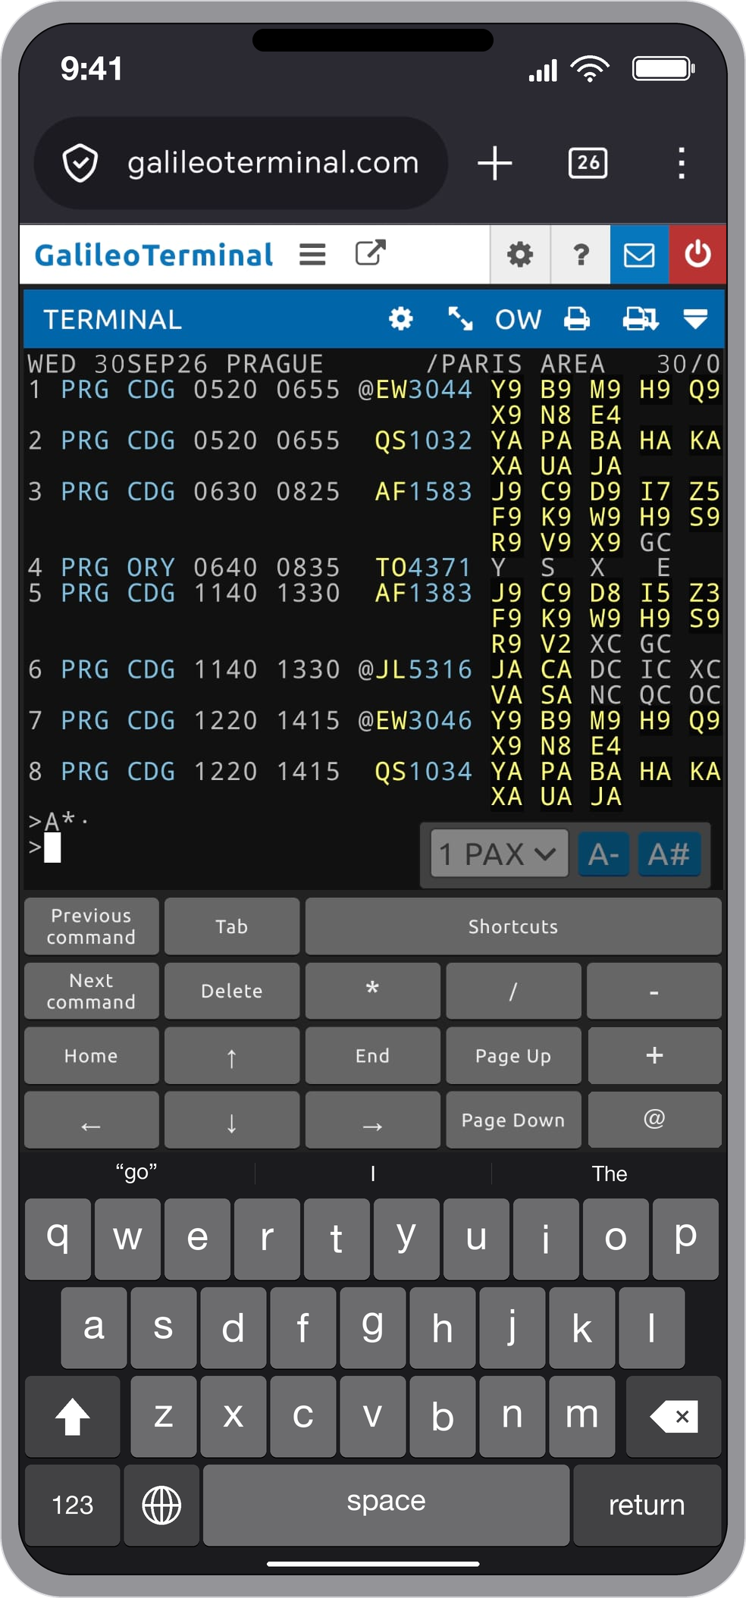Click the asterisk key
The height and width of the screenshot is (1598, 746).
pos(372,991)
